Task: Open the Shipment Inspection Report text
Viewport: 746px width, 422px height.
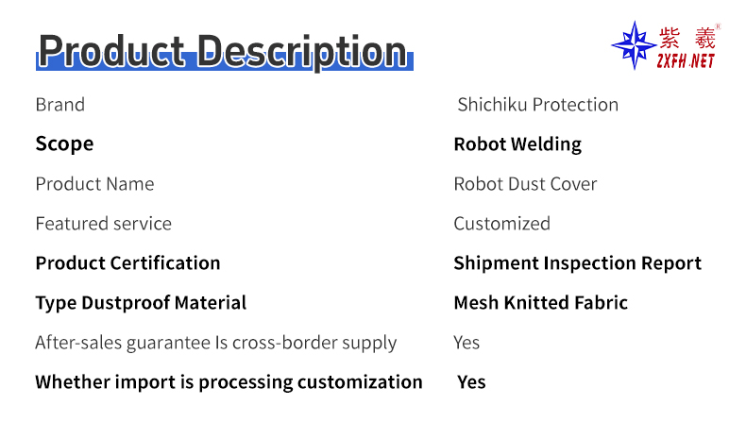Action: 577,263
